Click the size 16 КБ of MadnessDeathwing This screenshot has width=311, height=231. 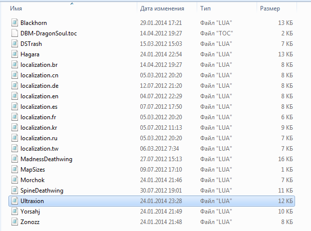point(286,159)
